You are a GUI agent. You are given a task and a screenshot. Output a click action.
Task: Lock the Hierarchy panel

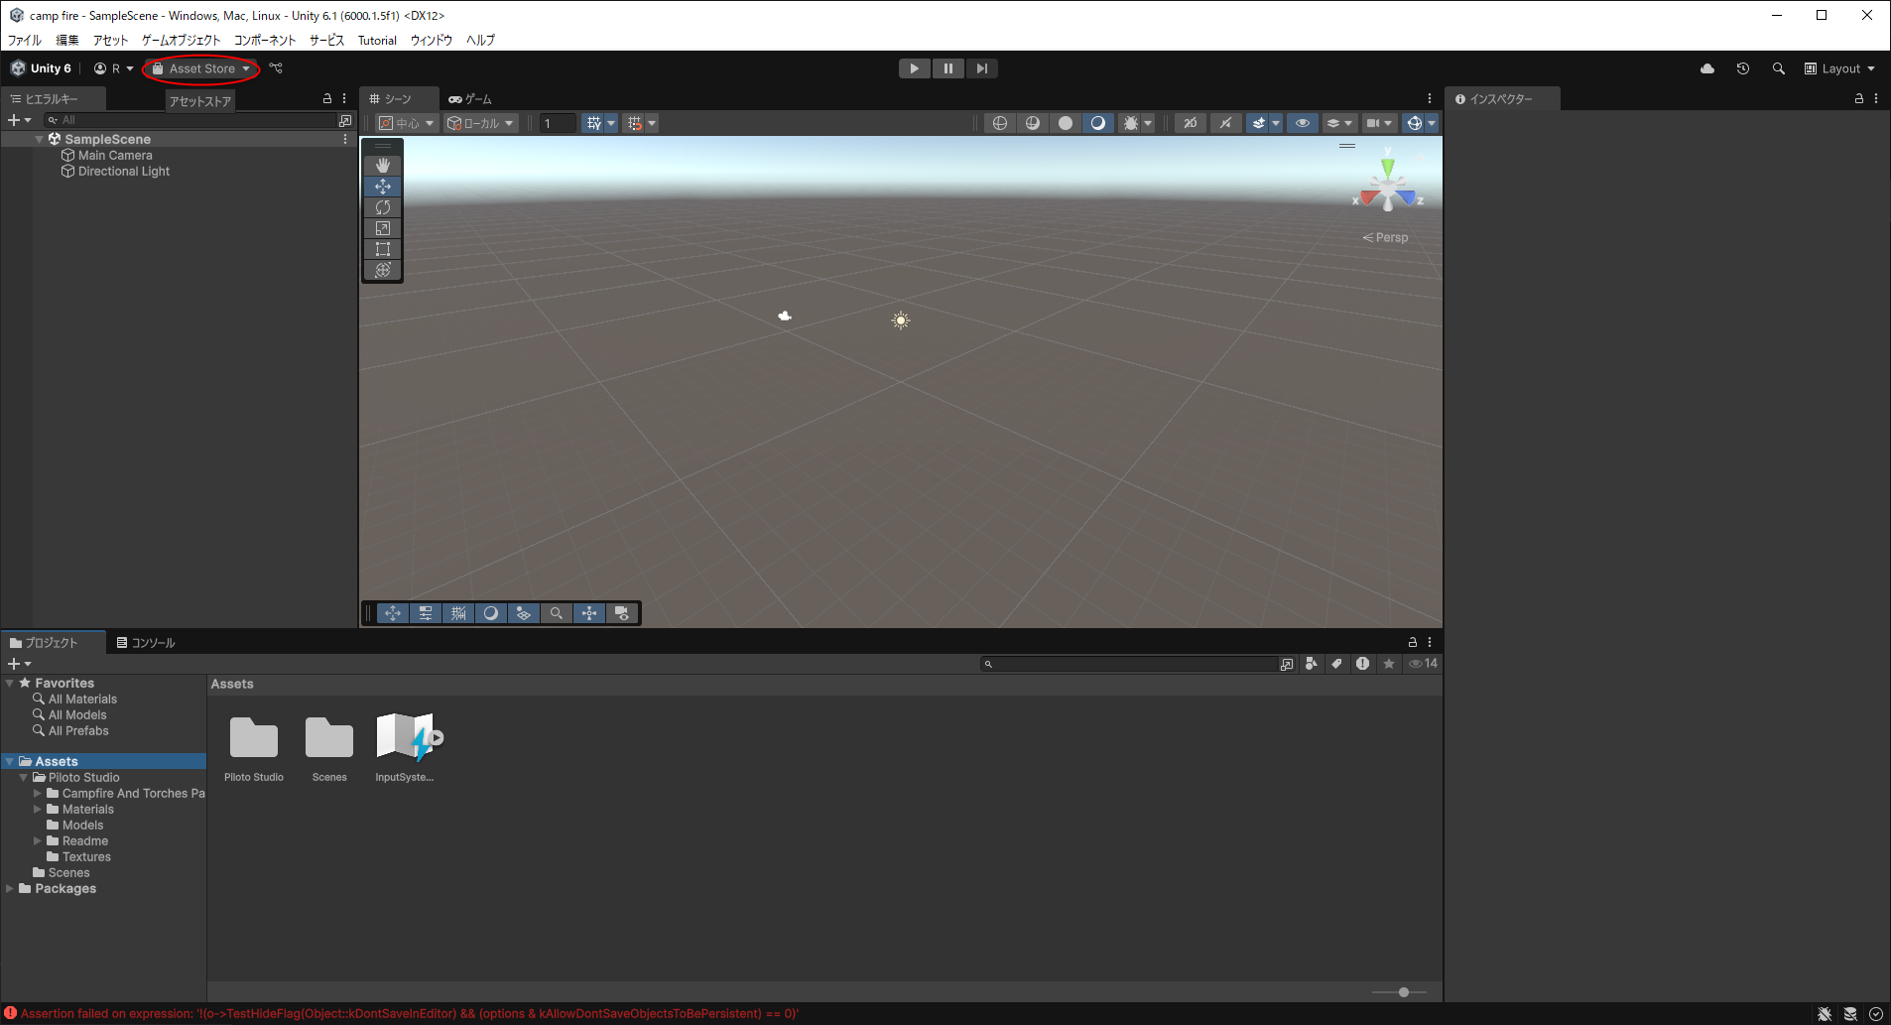click(327, 99)
